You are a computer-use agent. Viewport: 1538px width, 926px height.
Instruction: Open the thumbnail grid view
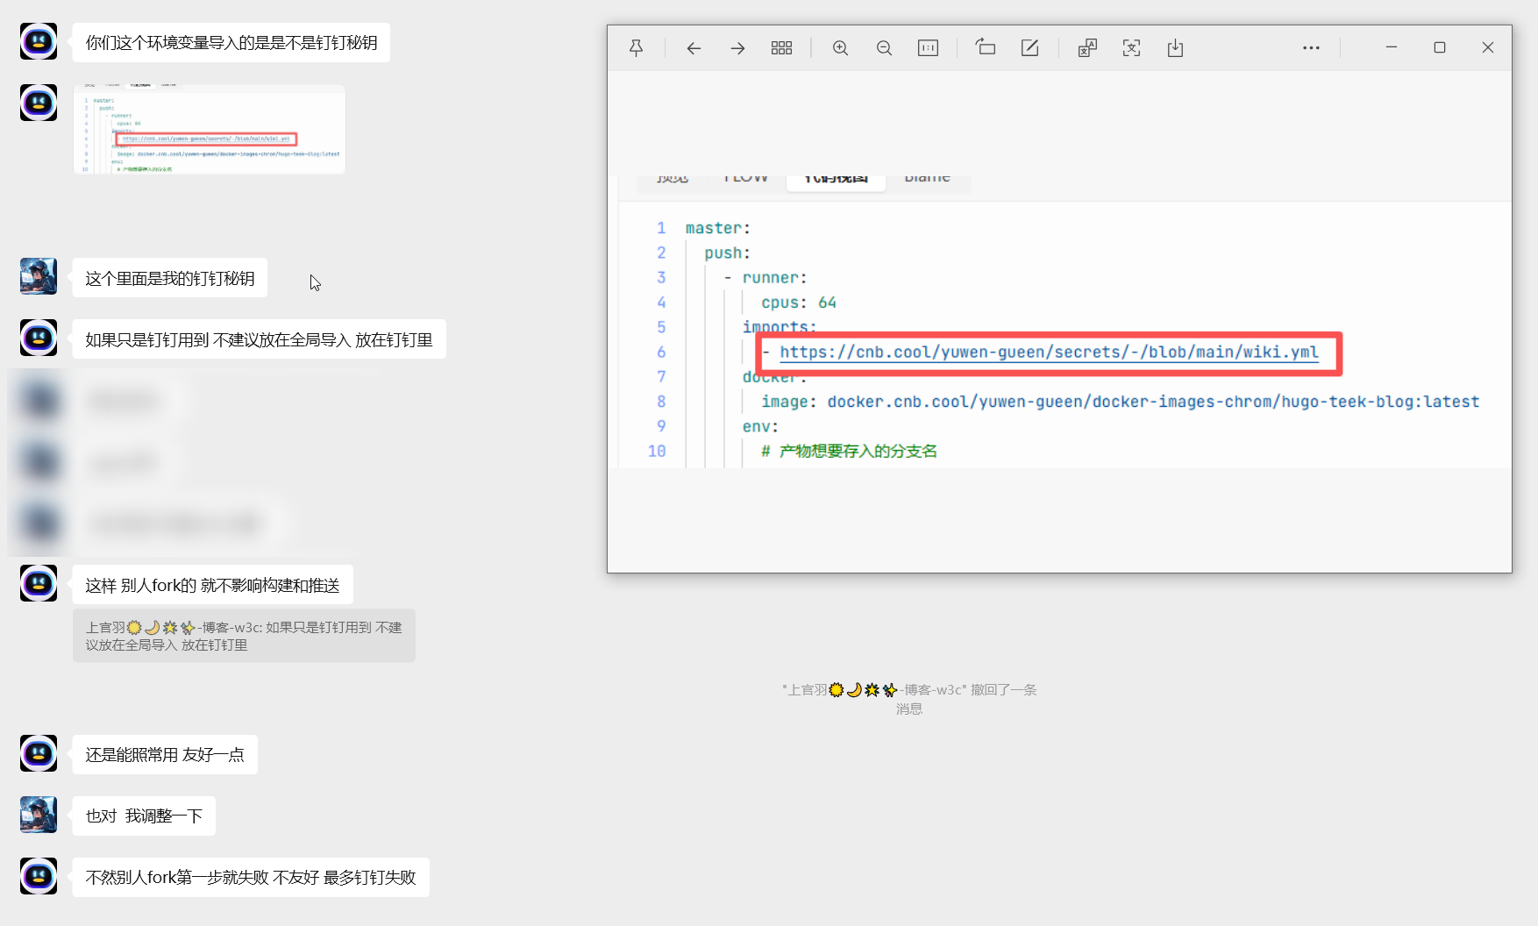click(x=781, y=48)
